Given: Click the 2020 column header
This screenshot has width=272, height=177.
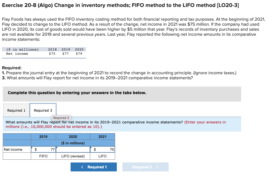Looking at the screenshot, I should pyautogui.click(x=73, y=136).
